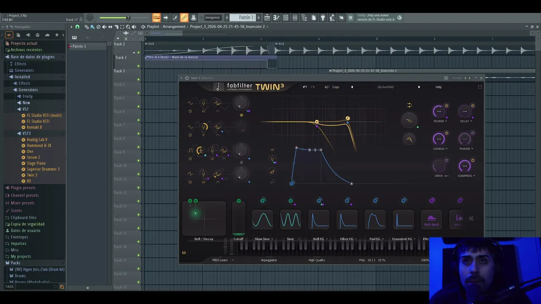Image resolution: width=541 pixels, height=304 pixels.
Task: Click the link (chain) icon in toolbar
Action: (x=184, y=18)
